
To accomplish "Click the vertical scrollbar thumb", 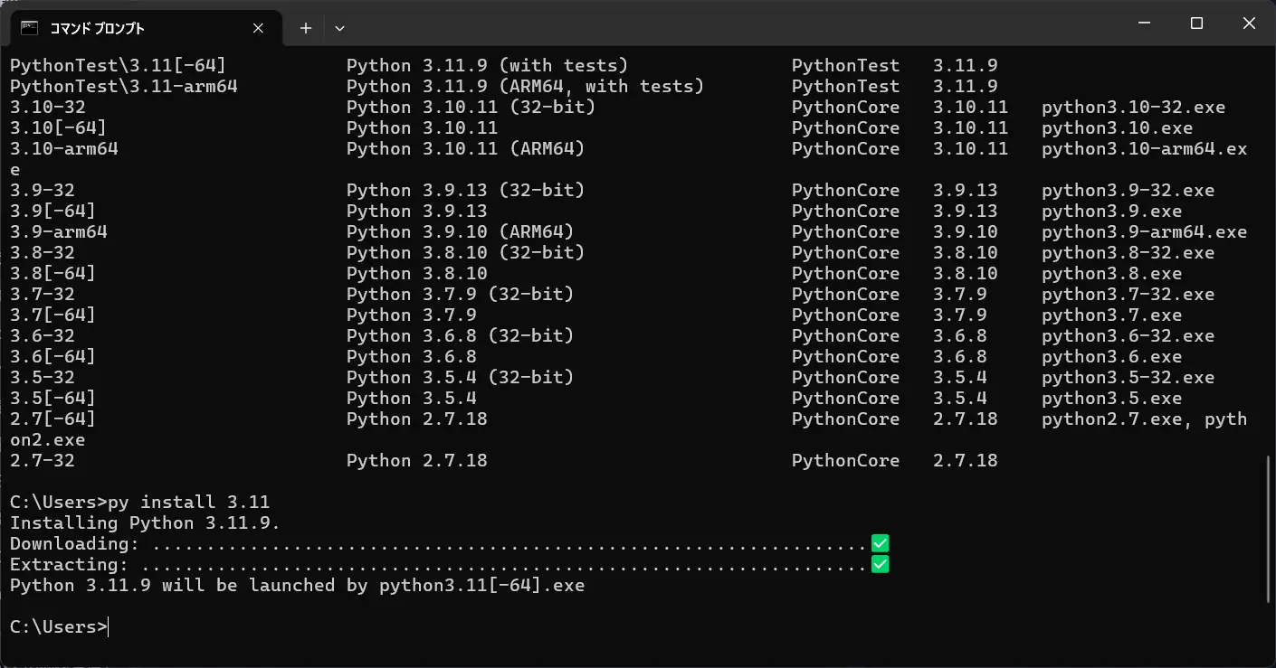I will tap(1269, 530).
